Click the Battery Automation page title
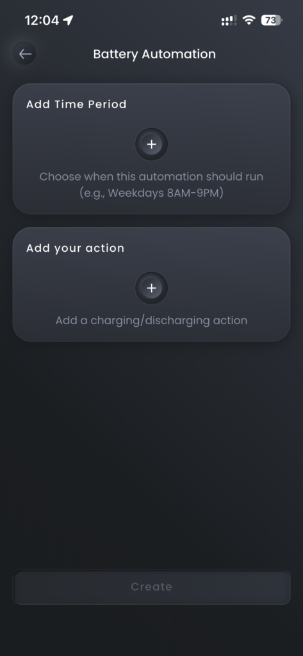Image resolution: width=303 pixels, height=656 pixels. pos(154,54)
